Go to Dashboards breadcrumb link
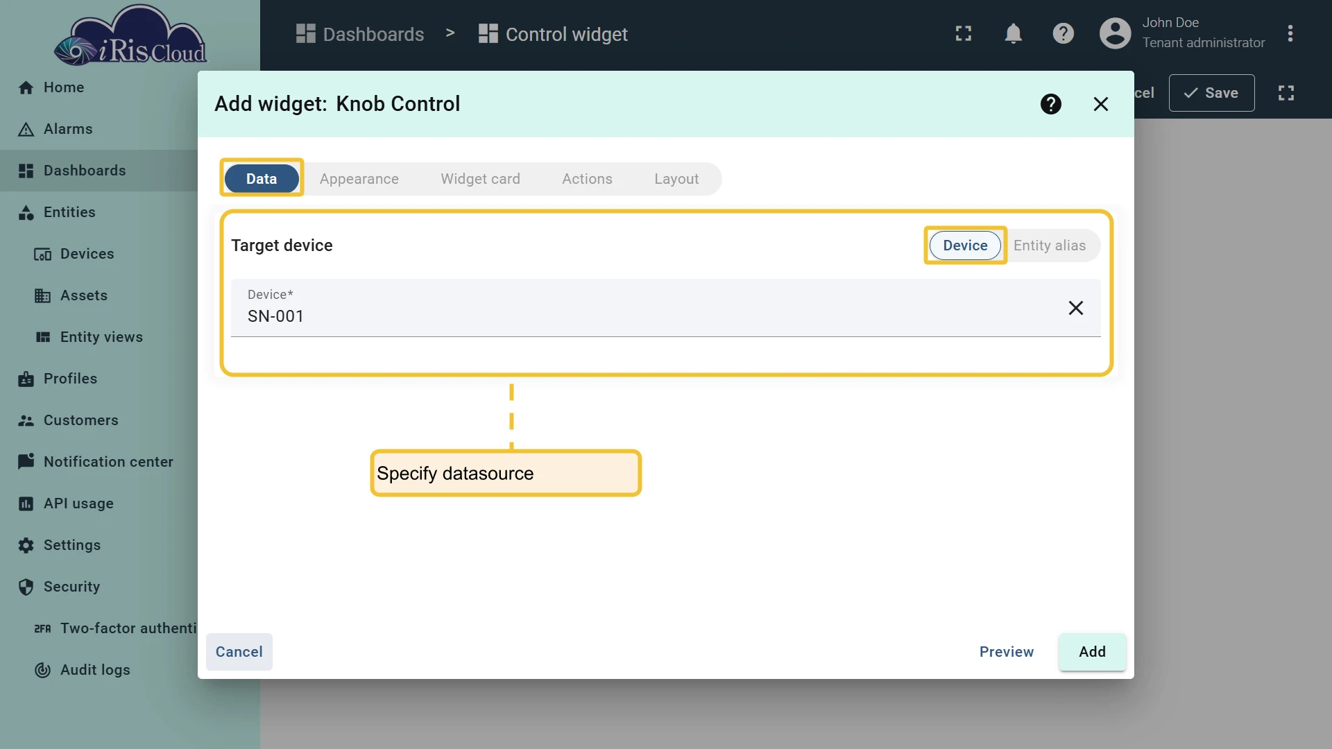This screenshot has width=1332, height=749. tap(359, 34)
